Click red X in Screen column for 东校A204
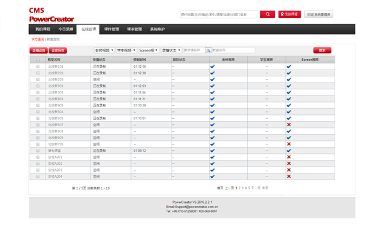Image resolution: width=369 pixels, height=227 pixels. (289, 177)
